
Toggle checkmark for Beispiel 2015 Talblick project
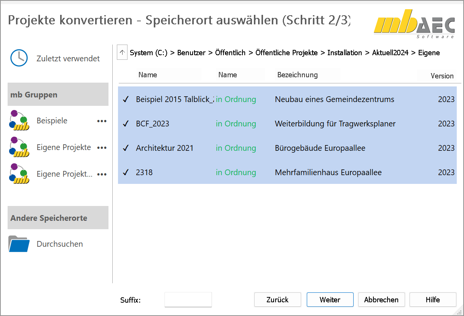pyautogui.click(x=126, y=100)
